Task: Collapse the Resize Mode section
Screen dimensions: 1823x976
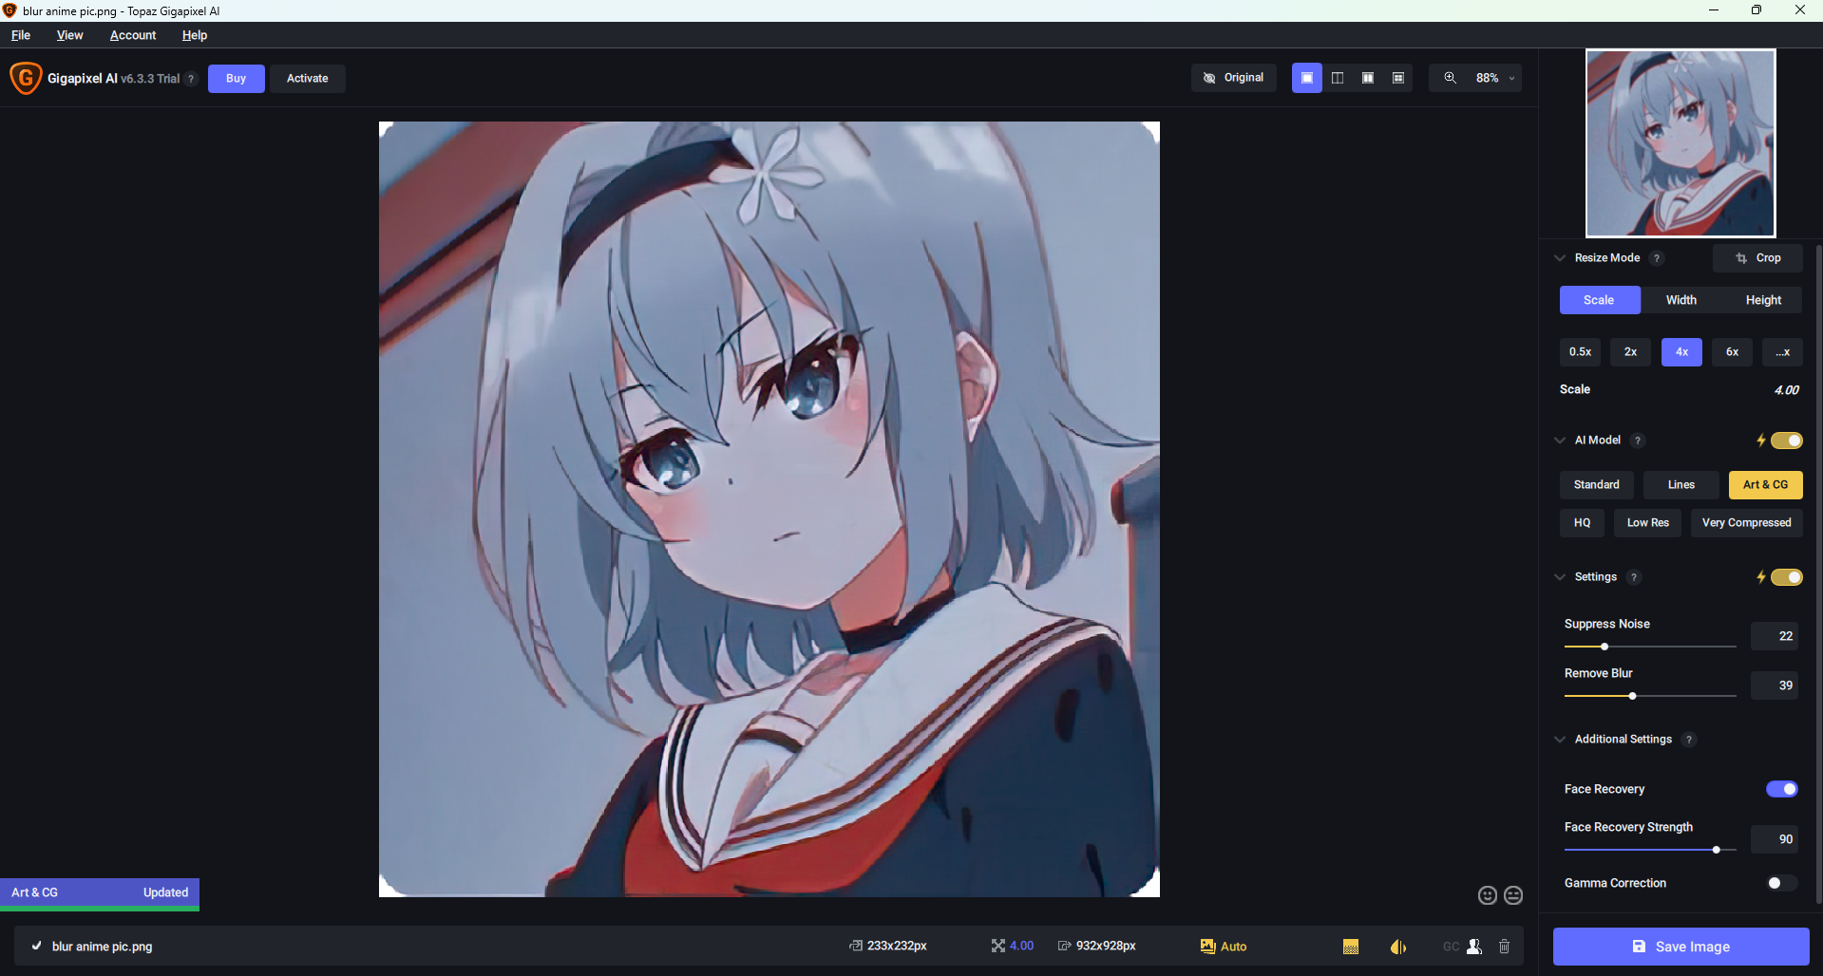Action: [1559, 257]
